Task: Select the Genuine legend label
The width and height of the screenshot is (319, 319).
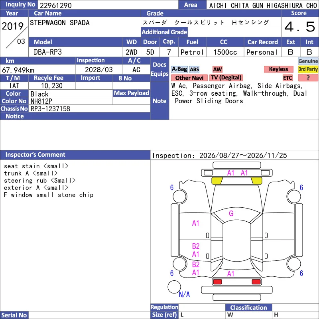Action: [x=308, y=61]
